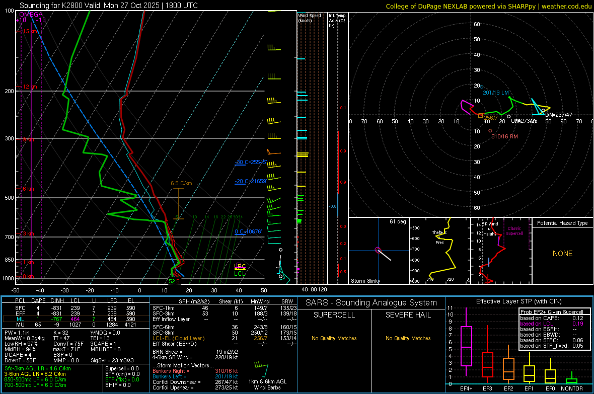Image resolution: width=594 pixels, height=394 pixels.
Task: Click the orange '256/7' hodograph marker label
Action: click(491, 117)
